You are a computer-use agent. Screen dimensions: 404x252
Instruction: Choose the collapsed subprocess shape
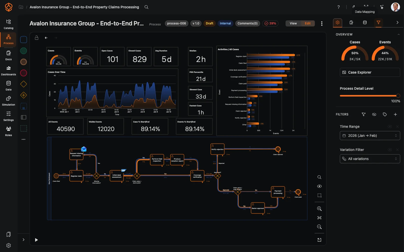(23, 106)
